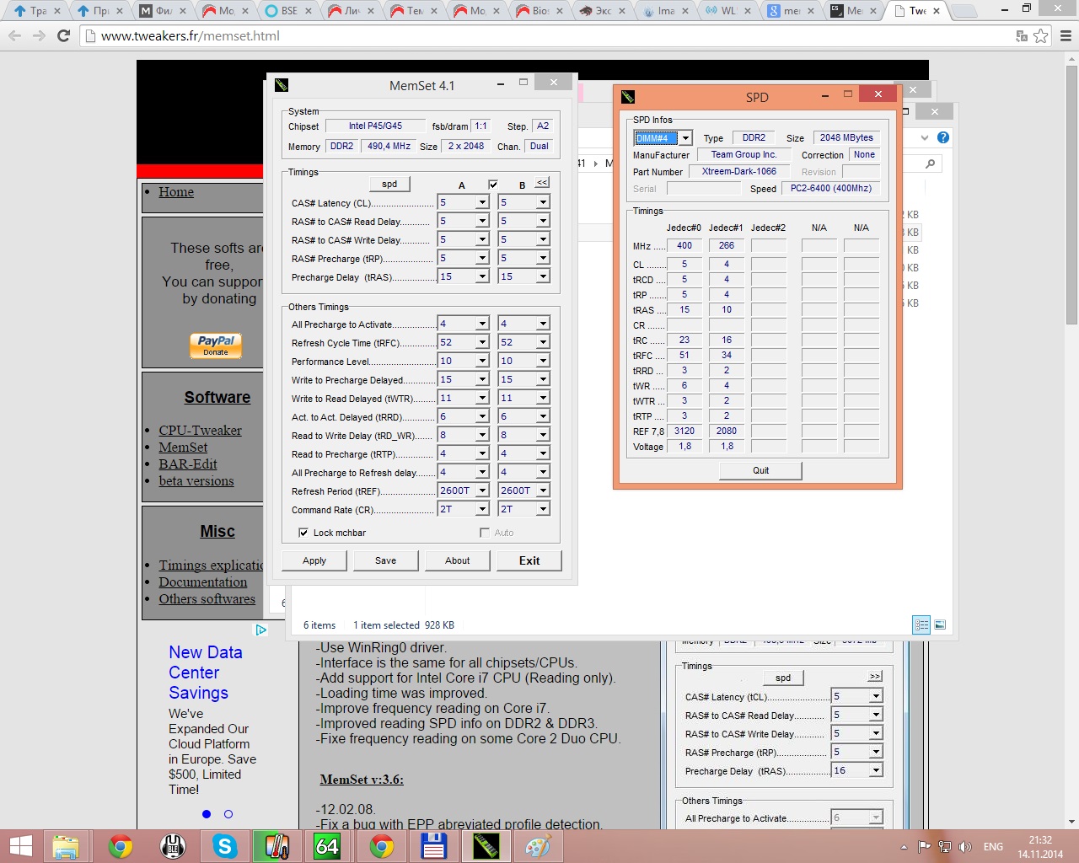
Task: Select the second ad carousel dot
Action: [x=228, y=814]
